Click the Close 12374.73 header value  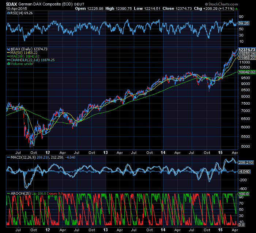pos(177,8)
